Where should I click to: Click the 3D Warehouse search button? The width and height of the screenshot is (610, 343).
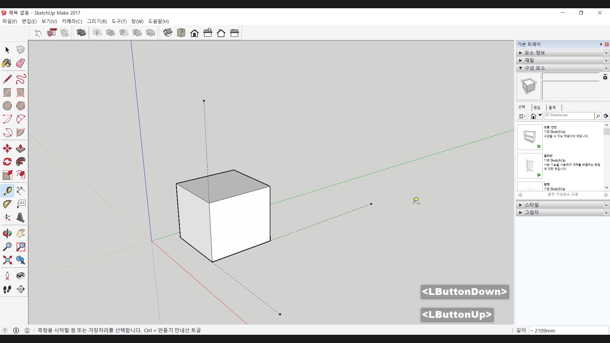[598, 116]
